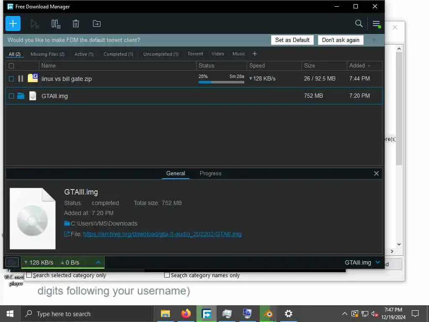Open archive.org GTAIII.img file link
Viewport: 429px width, 322px height.
pos(162,234)
